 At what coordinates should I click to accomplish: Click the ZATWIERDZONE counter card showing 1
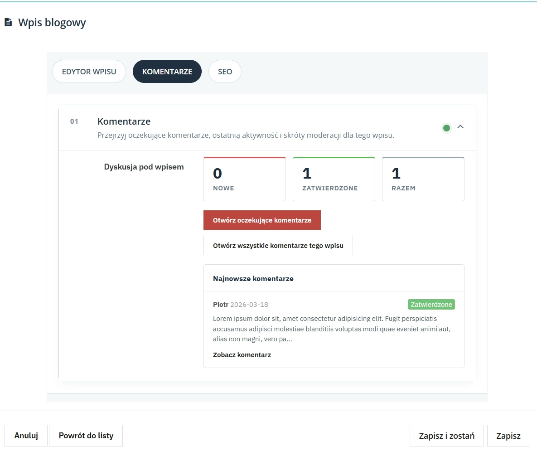tap(334, 179)
